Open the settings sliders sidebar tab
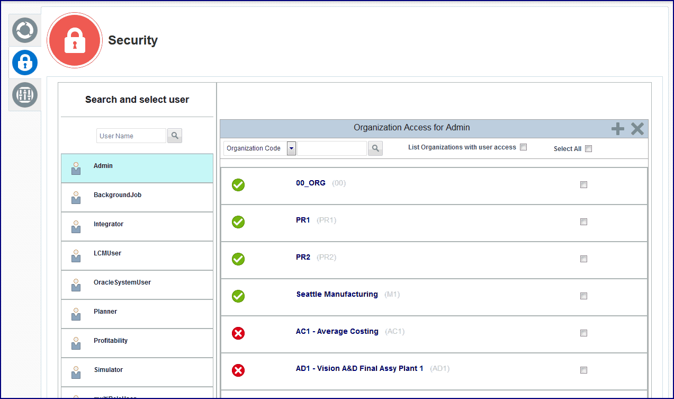The image size is (674, 399). click(25, 95)
